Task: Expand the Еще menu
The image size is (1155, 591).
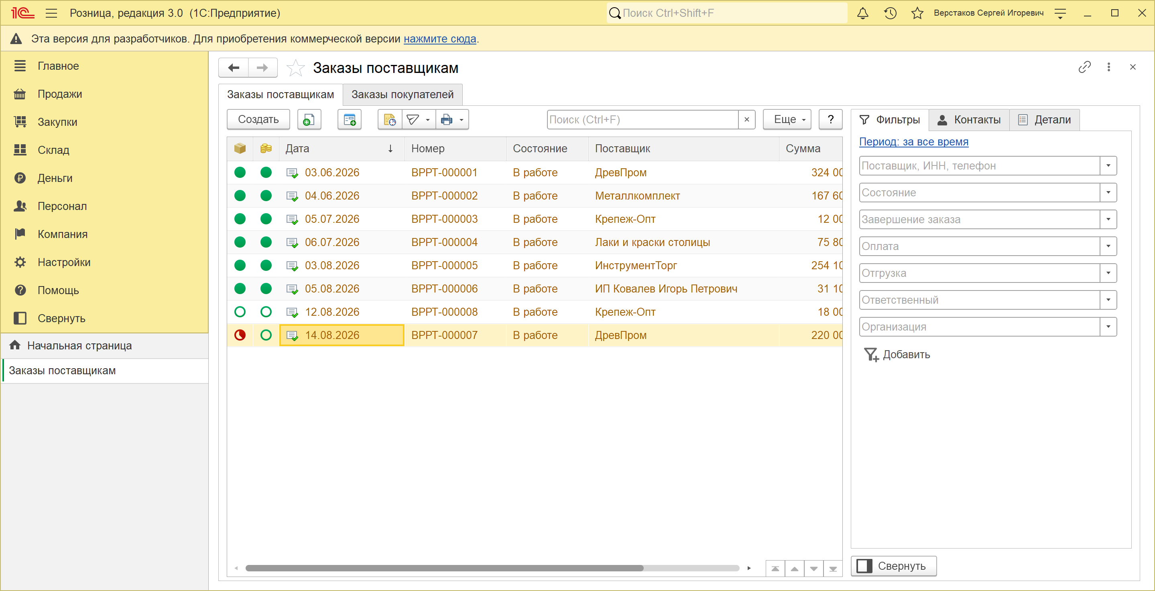Action: [787, 119]
